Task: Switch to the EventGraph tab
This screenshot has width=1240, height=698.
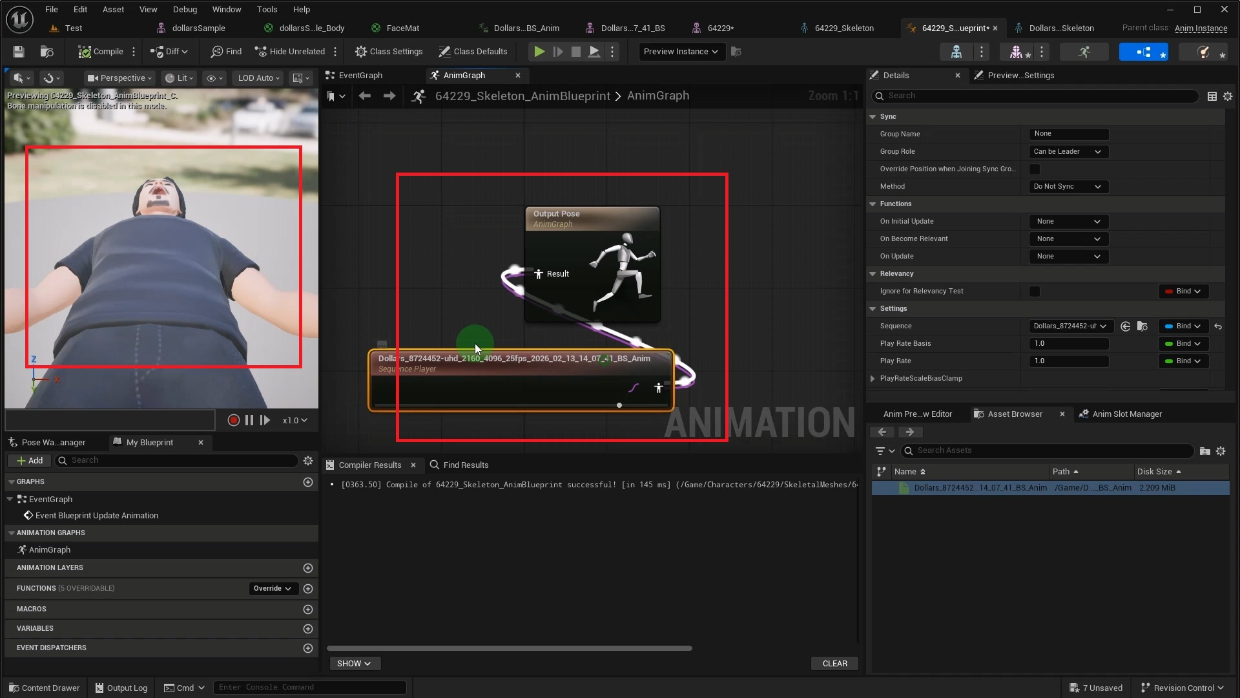Action: click(360, 75)
